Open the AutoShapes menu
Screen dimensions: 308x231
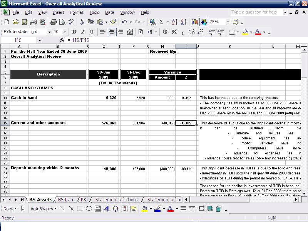(x=43, y=208)
